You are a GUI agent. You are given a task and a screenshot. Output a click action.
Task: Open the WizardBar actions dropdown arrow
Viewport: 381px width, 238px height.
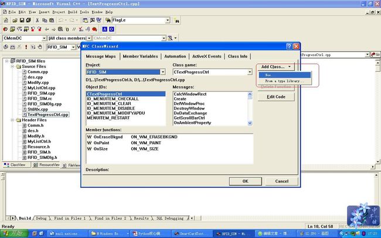[x=175, y=38]
